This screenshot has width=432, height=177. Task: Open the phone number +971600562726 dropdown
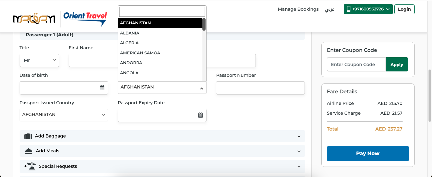(368, 9)
